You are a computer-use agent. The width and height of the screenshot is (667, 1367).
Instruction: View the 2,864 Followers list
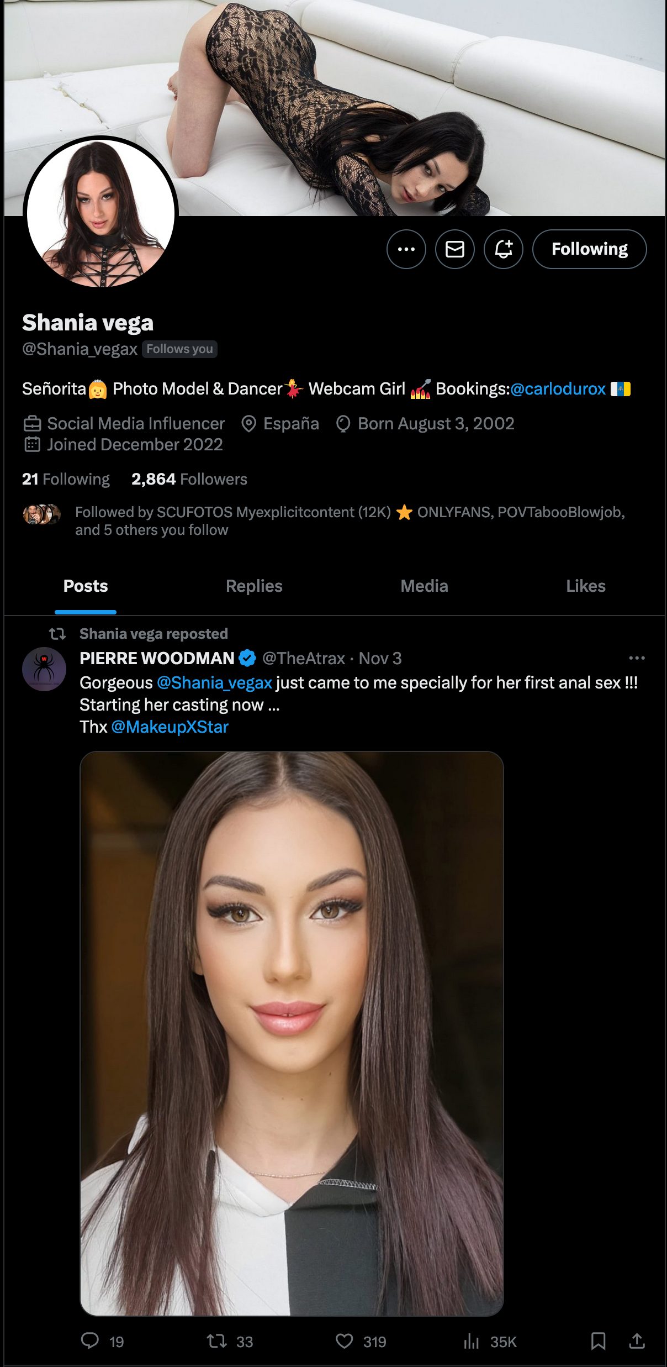(189, 479)
